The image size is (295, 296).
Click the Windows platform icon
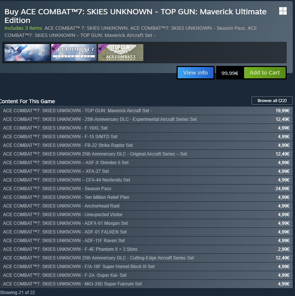click(x=283, y=11)
